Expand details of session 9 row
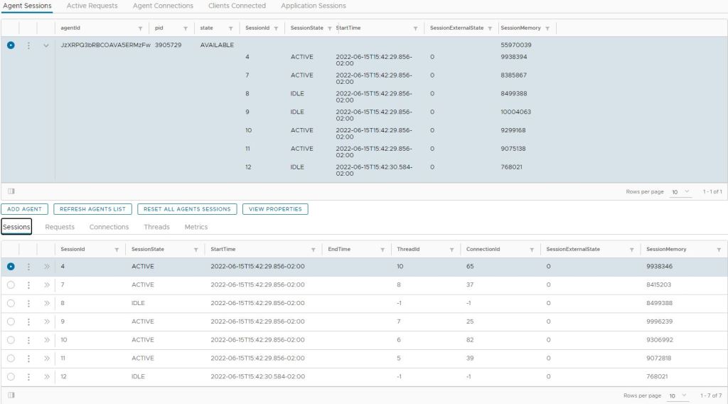The width and height of the screenshot is (728, 404). point(46,321)
